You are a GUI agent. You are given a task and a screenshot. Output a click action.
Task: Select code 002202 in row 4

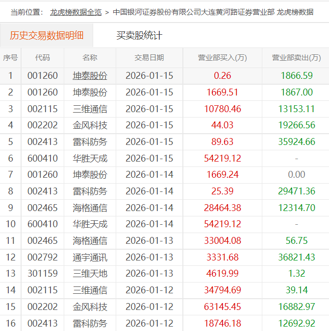coord(43,125)
